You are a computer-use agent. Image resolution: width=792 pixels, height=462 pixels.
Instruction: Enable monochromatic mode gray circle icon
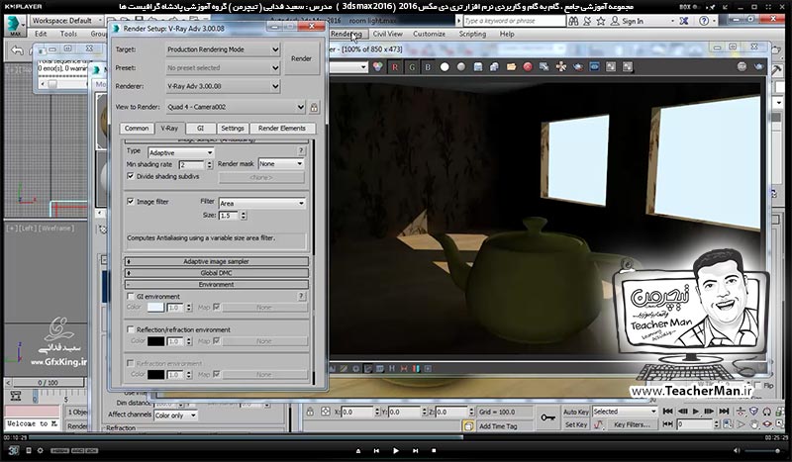point(461,67)
